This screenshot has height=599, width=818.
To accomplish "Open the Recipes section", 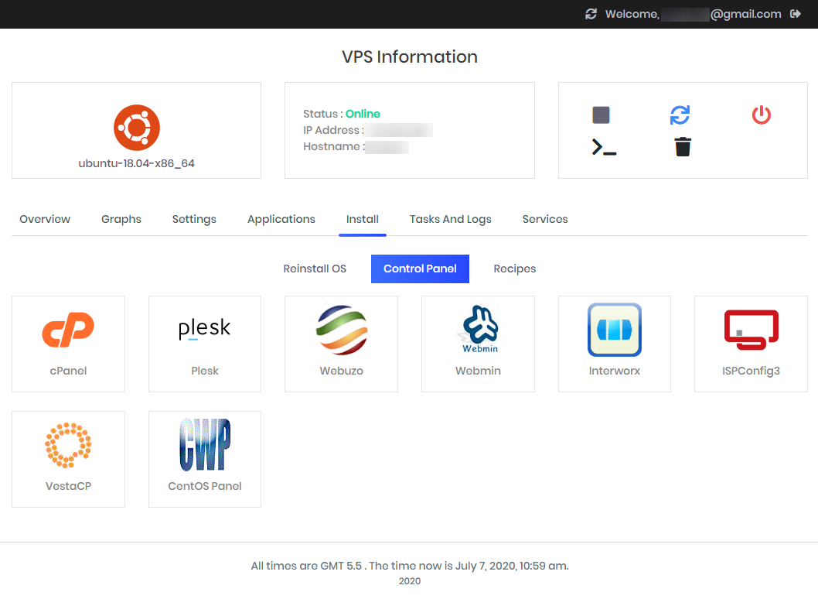I will (x=514, y=269).
